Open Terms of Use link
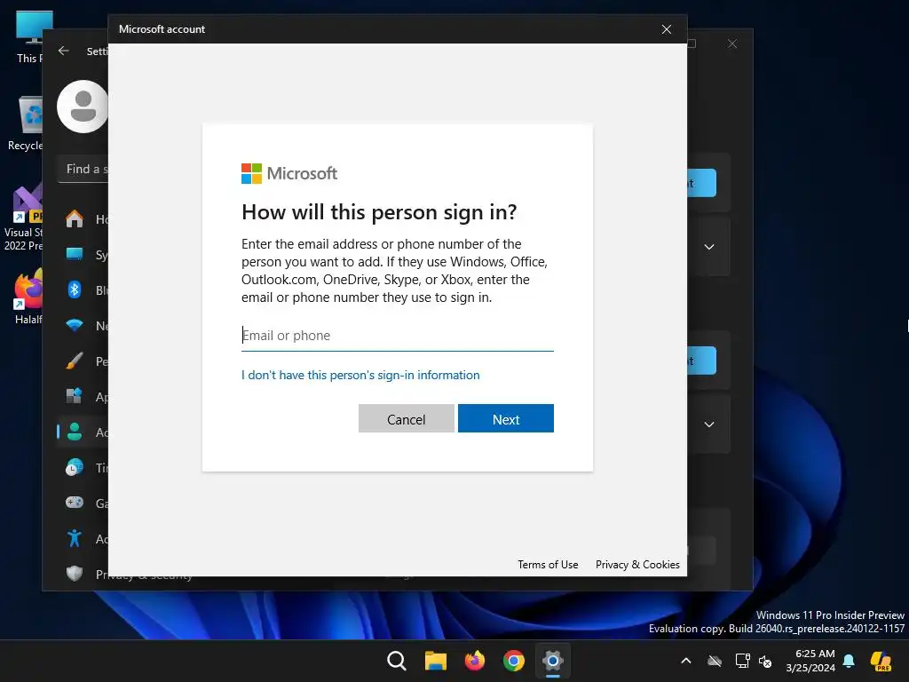Image resolution: width=909 pixels, height=682 pixels. 548,564
